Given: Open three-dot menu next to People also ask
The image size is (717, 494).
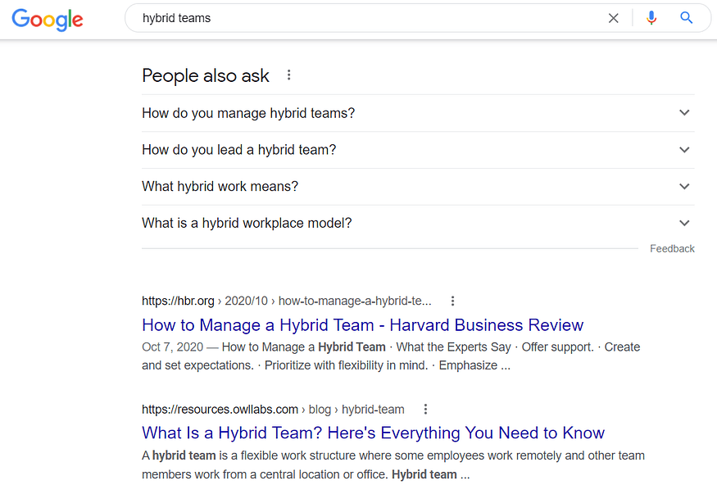Looking at the screenshot, I should (288, 75).
